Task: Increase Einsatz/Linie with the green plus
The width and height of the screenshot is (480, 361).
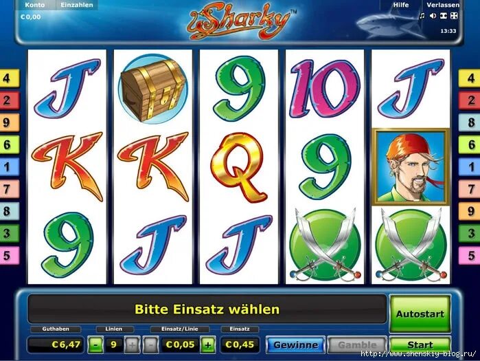Action: (208, 345)
